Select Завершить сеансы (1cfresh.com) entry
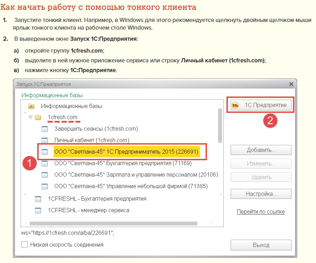This screenshot has height=263, width=316. (x=96, y=129)
